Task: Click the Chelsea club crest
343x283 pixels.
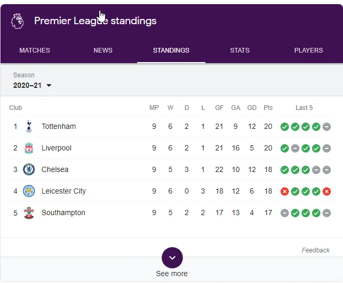Action: pyautogui.click(x=29, y=169)
